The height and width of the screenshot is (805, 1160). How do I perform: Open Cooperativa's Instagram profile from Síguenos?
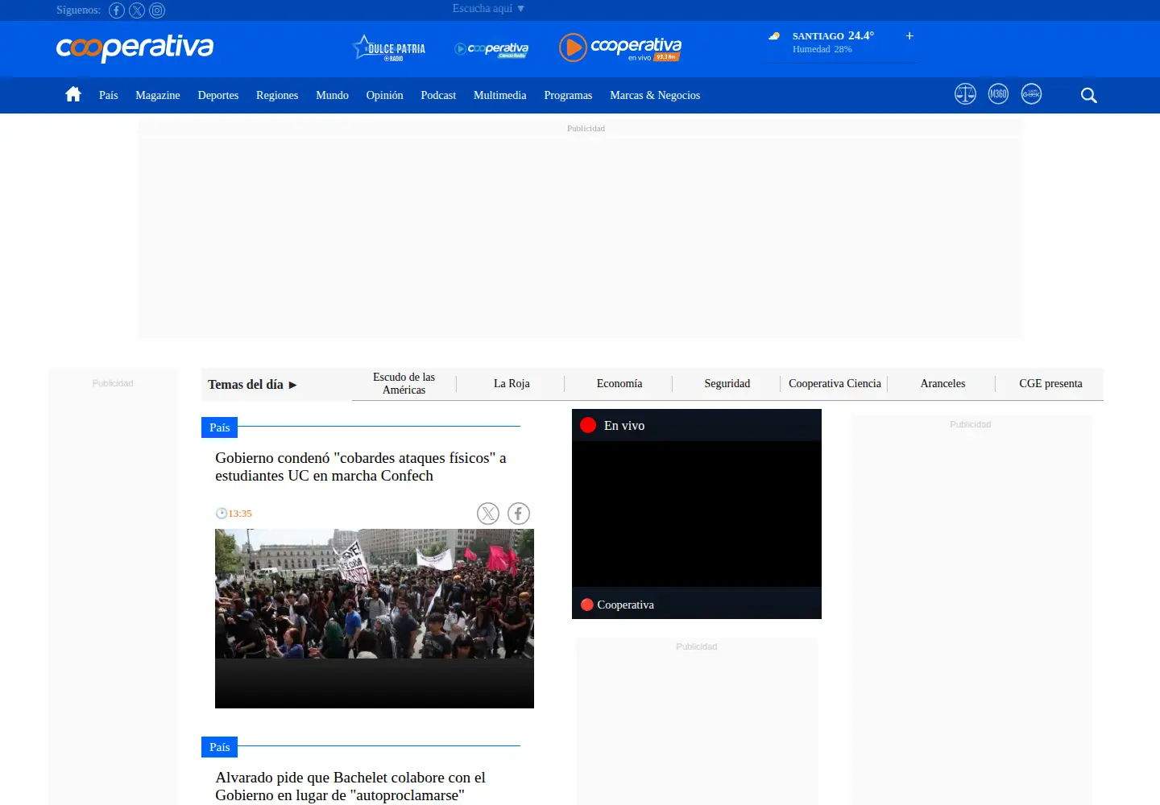click(157, 10)
